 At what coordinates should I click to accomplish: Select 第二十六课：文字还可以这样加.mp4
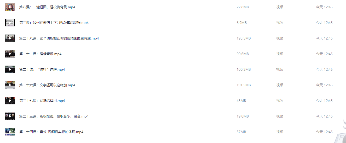click(47, 85)
